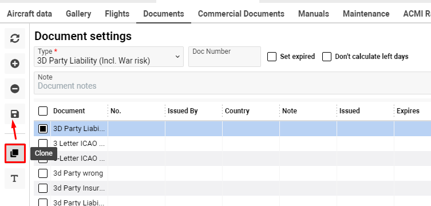Click the refresh icon in the sidebar

coord(15,38)
